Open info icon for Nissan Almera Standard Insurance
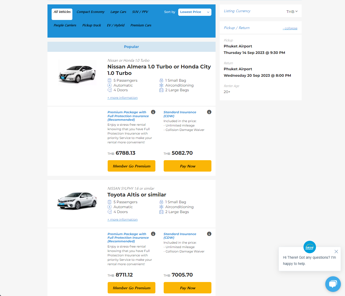 click(209, 112)
